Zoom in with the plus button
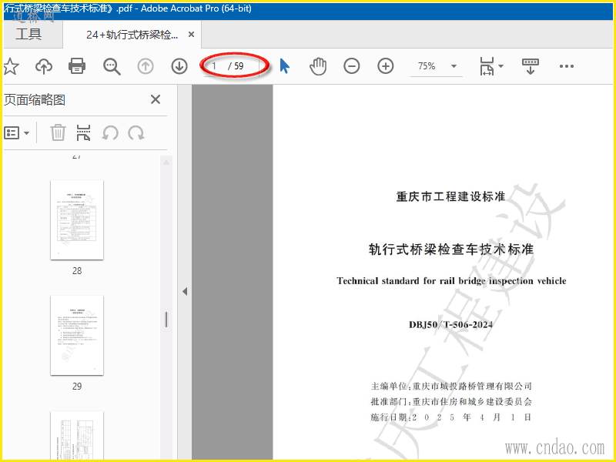 click(x=386, y=66)
